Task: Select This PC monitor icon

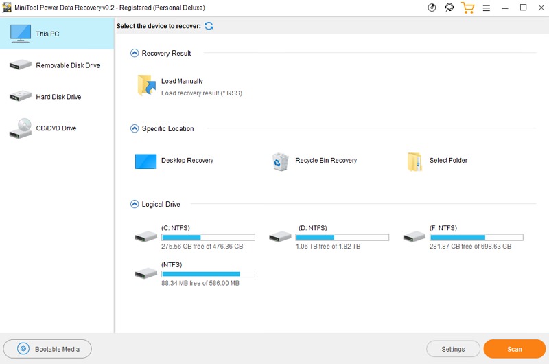Action: [x=21, y=34]
